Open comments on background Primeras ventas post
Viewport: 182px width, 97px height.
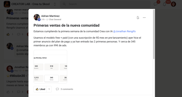tap(18, 34)
